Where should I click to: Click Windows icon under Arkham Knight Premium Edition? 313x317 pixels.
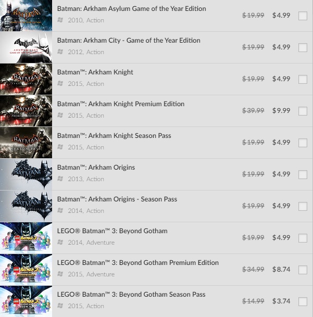pos(60,115)
